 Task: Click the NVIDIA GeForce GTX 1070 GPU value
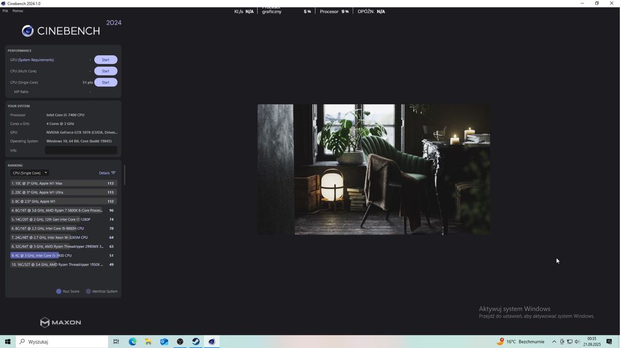point(82,133)
